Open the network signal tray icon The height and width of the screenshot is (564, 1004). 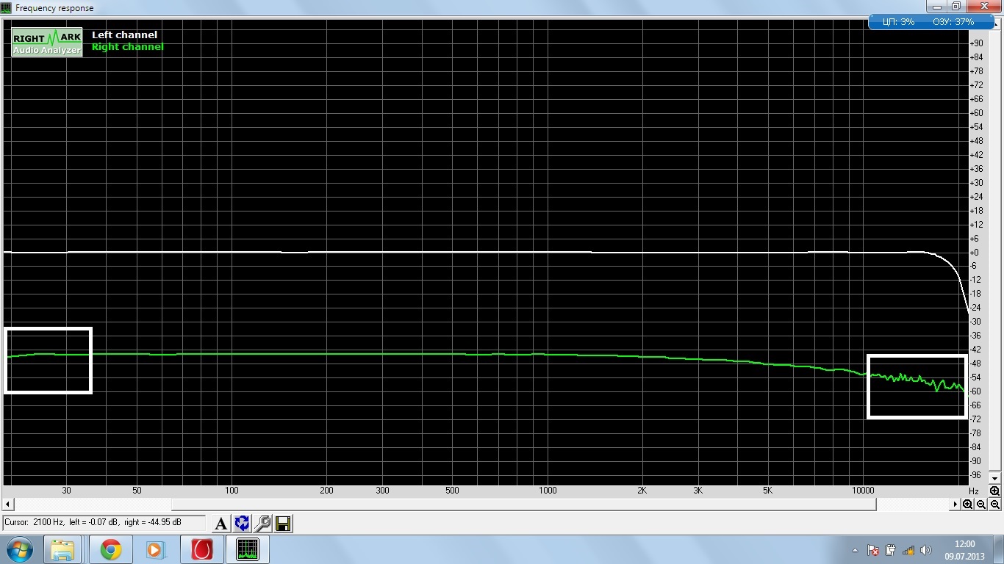click(908, 550)
